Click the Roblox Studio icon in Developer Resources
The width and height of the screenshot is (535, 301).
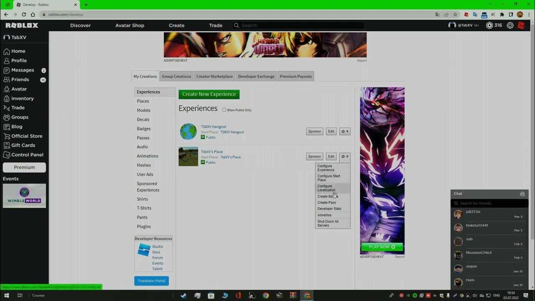[144, 250]
